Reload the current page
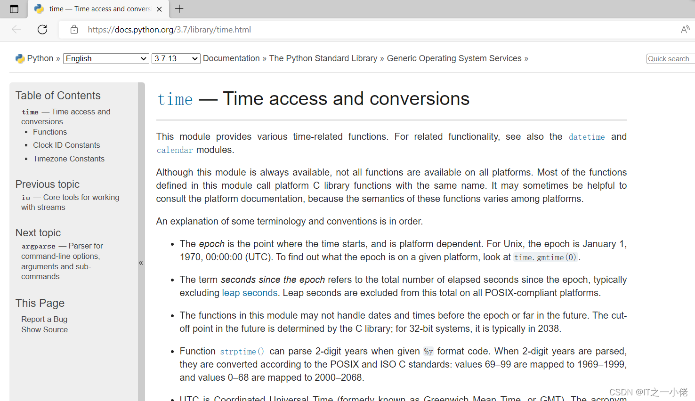 42,30
